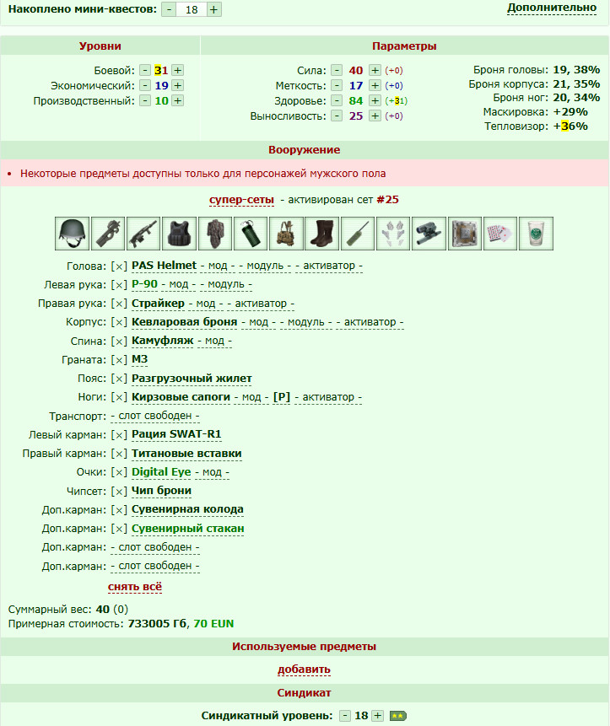Select the black boots icon
Viewport: 610px width, 726px height.
322,234
